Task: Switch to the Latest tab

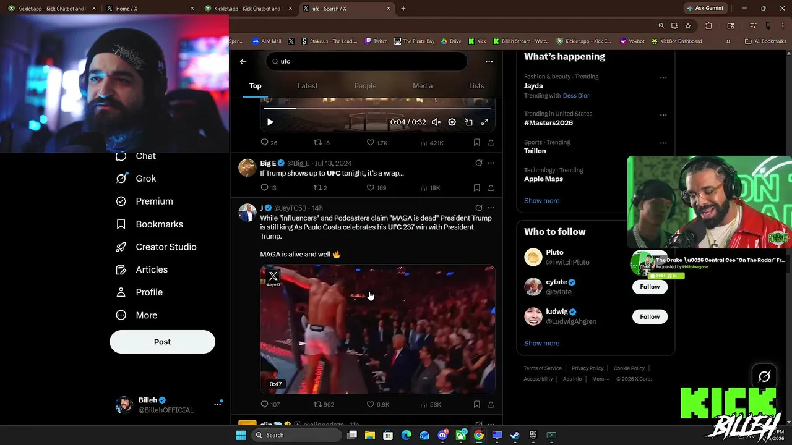Action: (x=308, y=86)
